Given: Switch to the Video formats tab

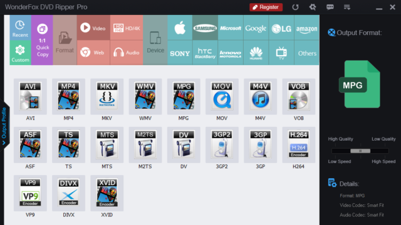Looking at the screenshot, I should coord(93,27).
